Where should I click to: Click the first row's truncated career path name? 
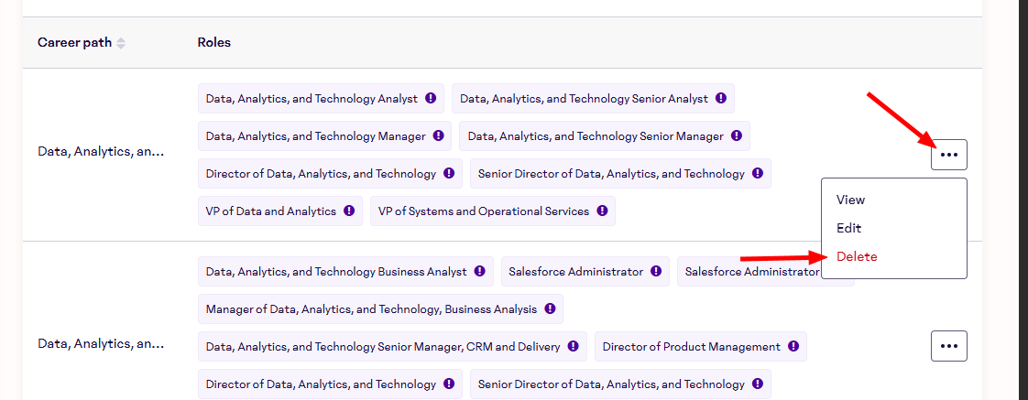point(101,152)
